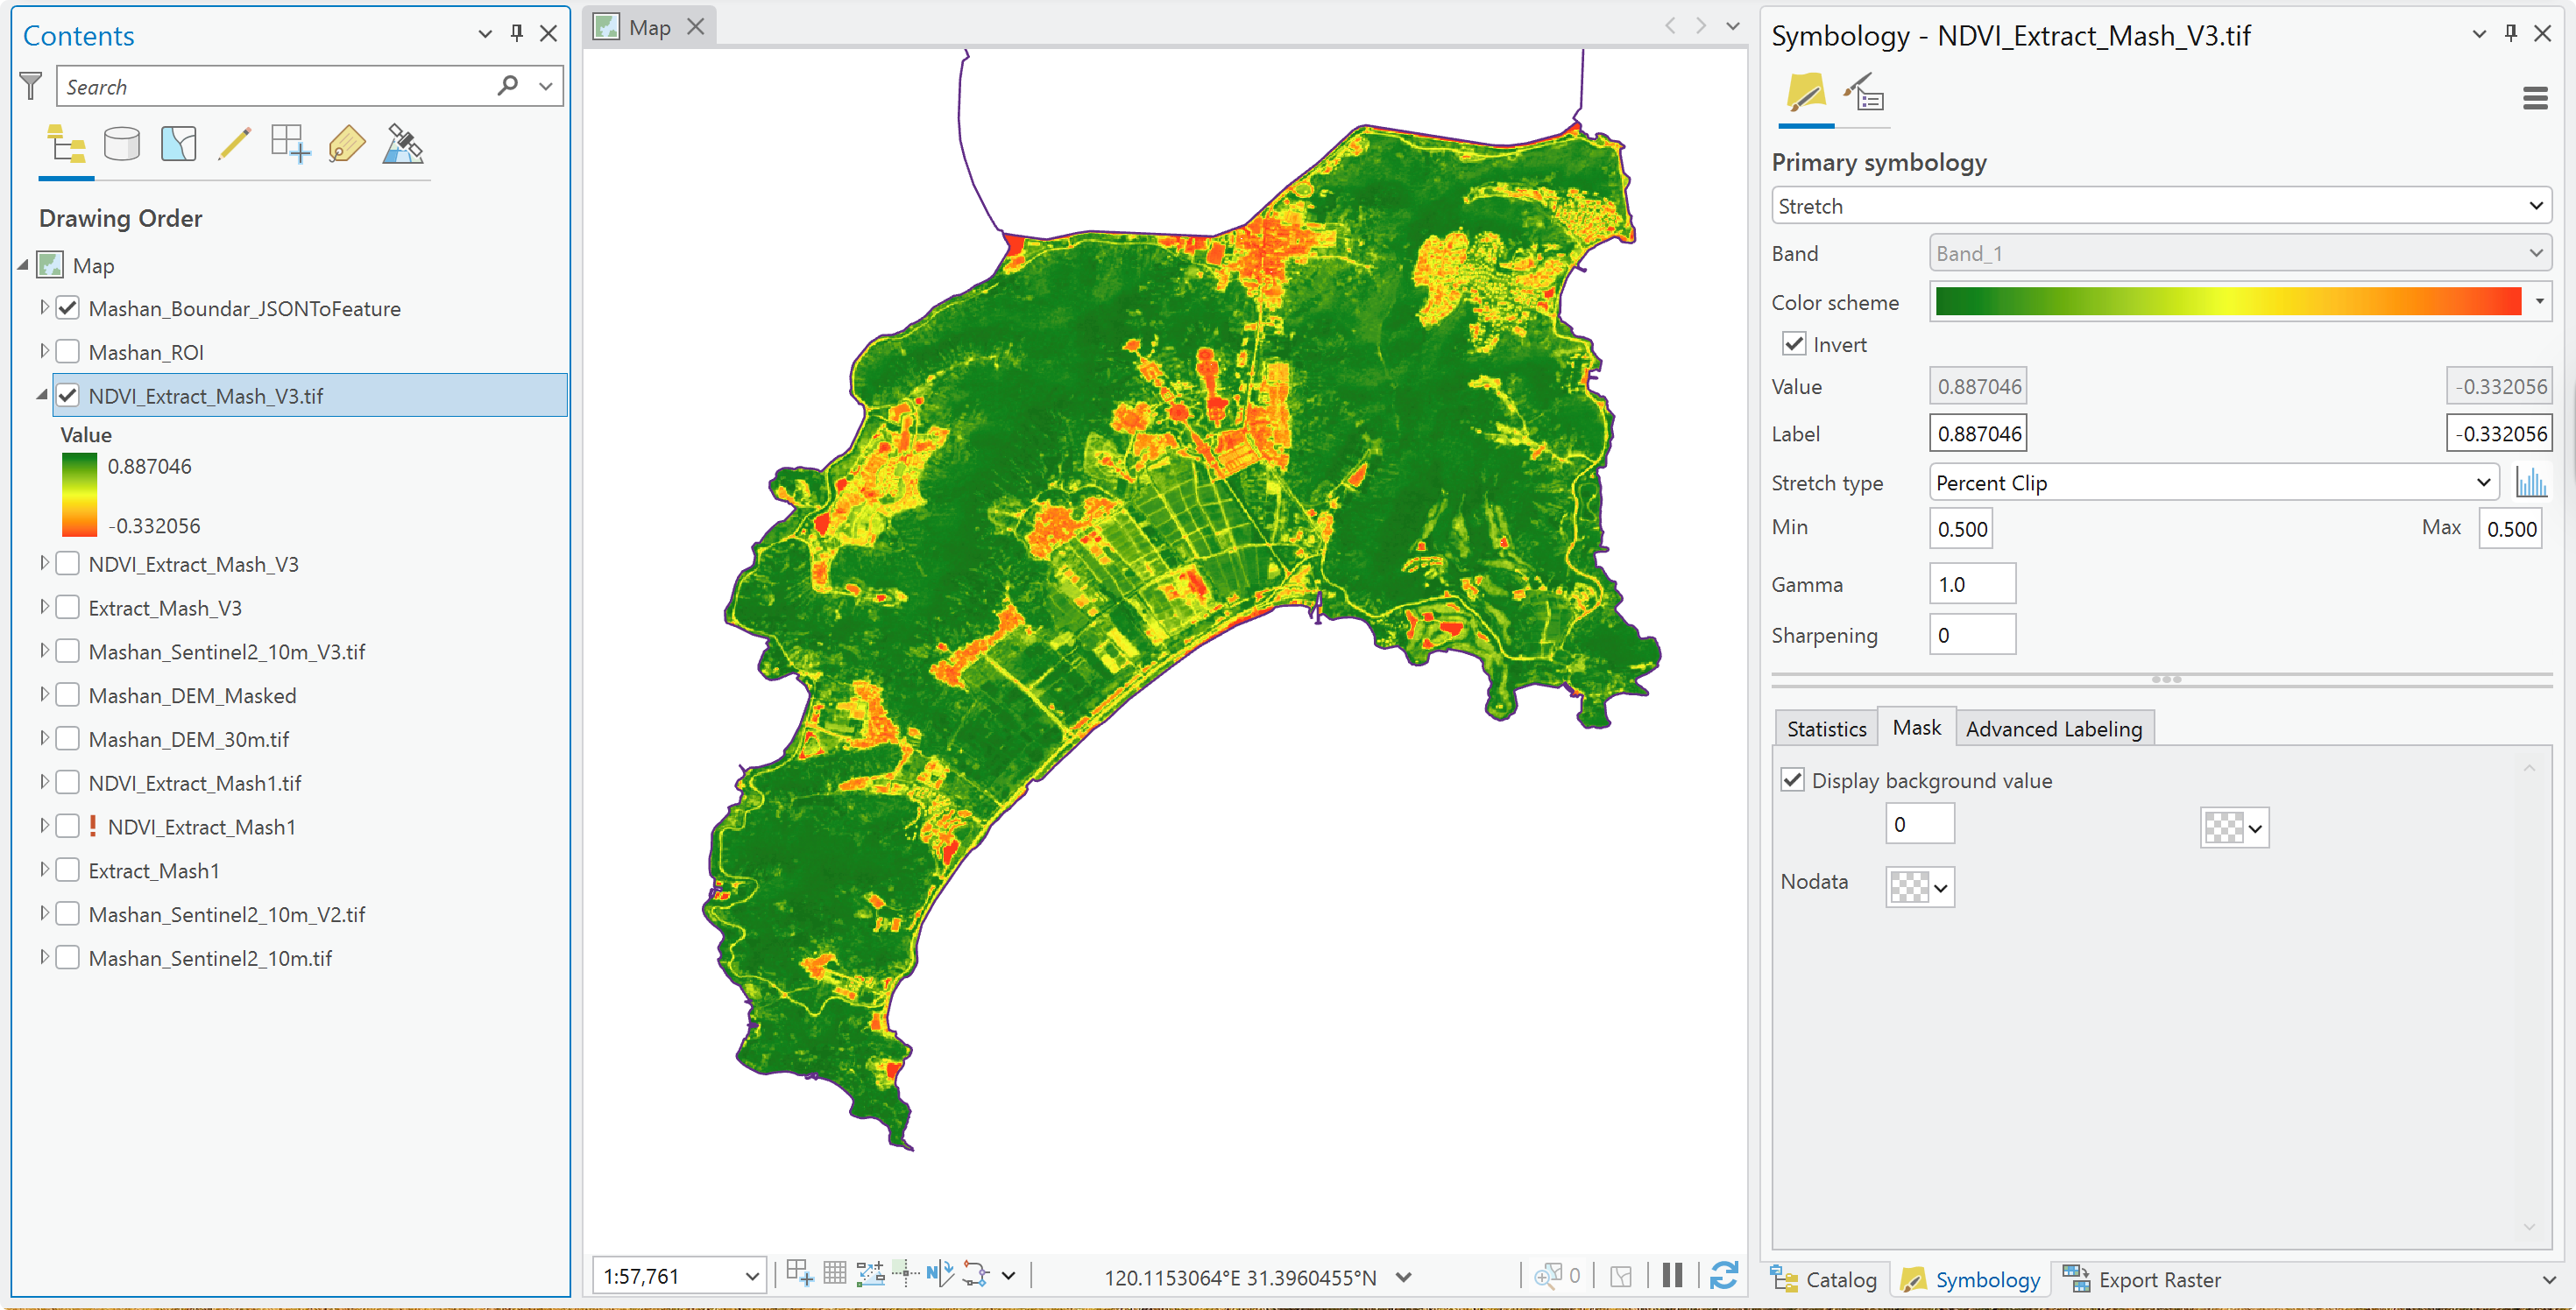Select the Map view tab
The width and height of the screenshot is (2576, 1310).
(x=649, y=28)
